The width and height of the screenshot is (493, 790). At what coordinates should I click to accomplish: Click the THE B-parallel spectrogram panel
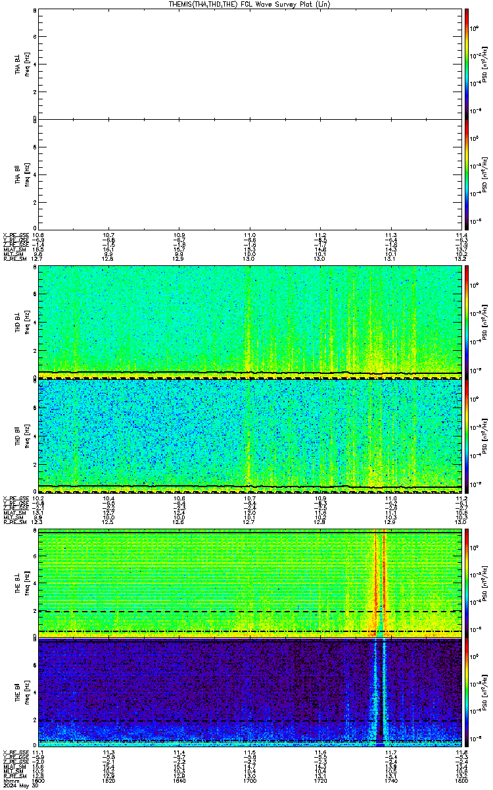[x=250, y=693]
